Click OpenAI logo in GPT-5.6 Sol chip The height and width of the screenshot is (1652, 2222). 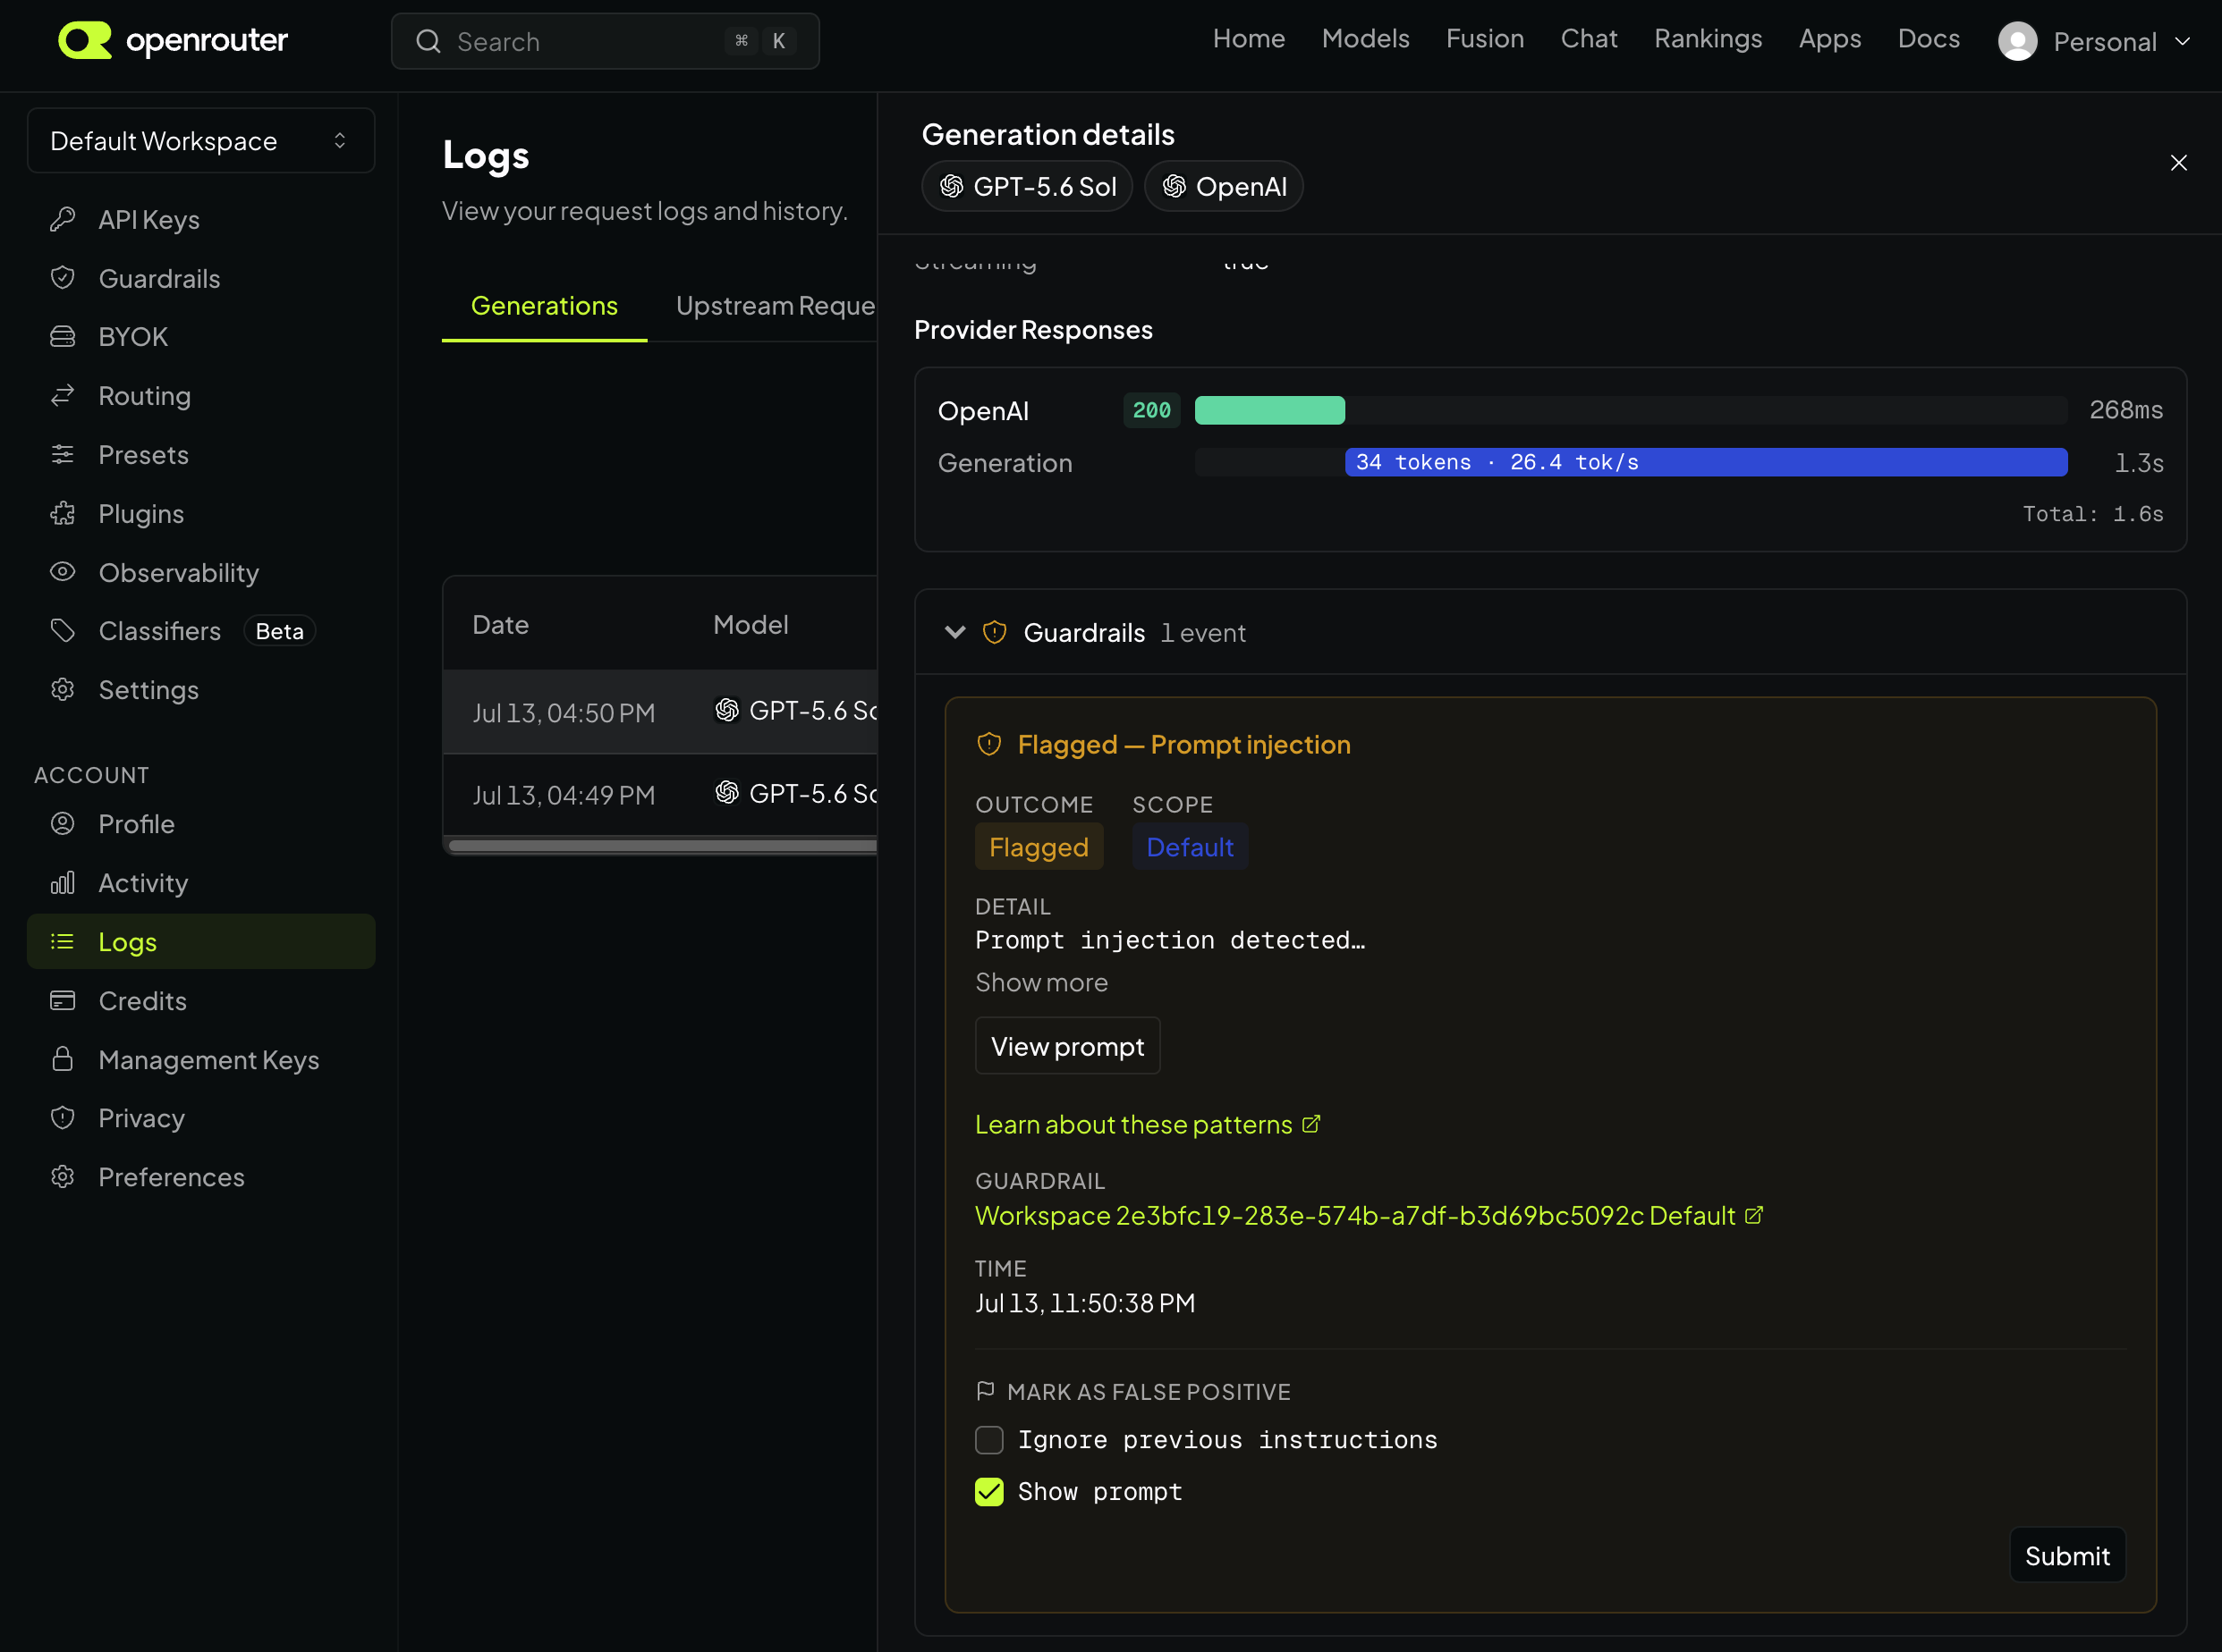[x=952, y=187]
